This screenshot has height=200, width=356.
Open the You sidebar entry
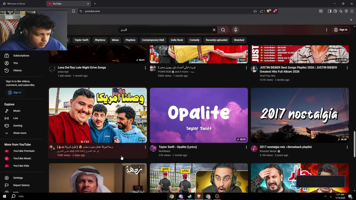(21, 63)
